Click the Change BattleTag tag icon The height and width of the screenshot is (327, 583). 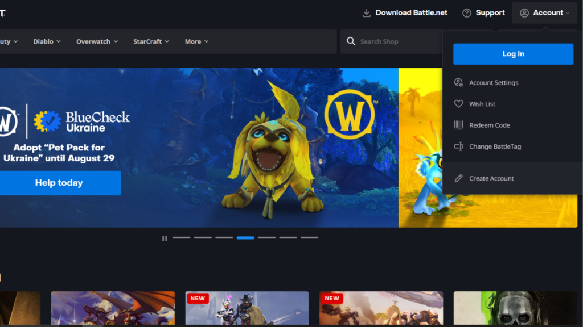458,146
